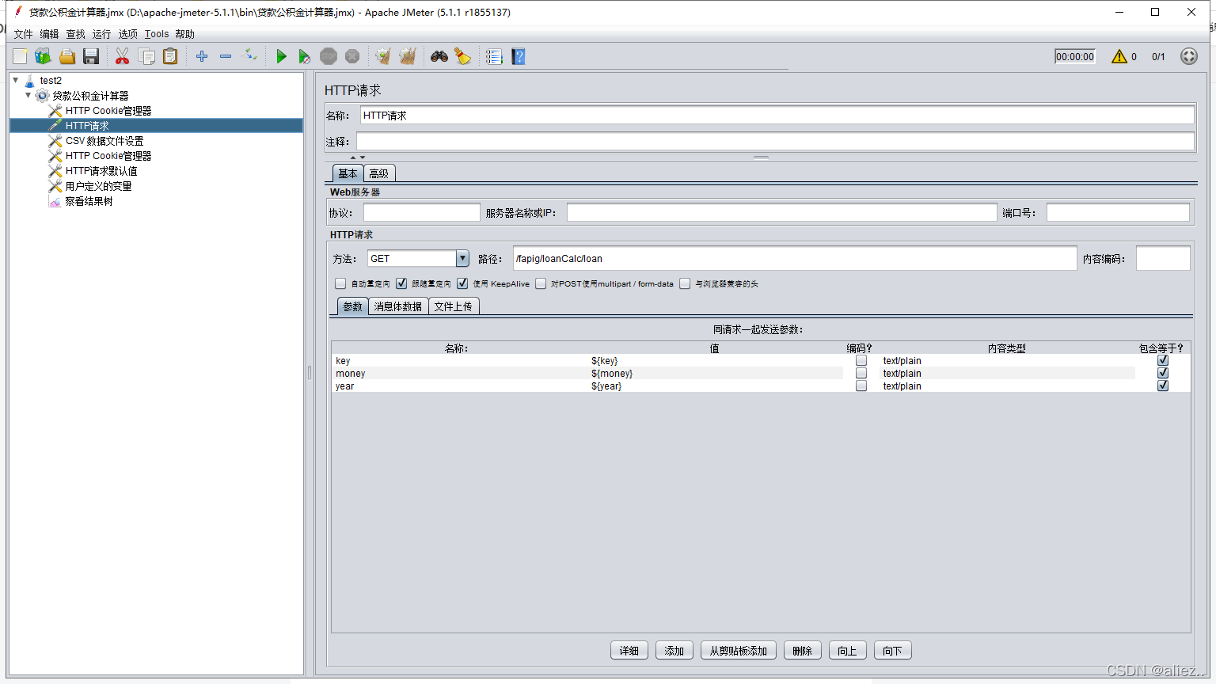Click the Toggle enable/disable icon
This screenshot has height=684, width=1216.
(249, 55)
